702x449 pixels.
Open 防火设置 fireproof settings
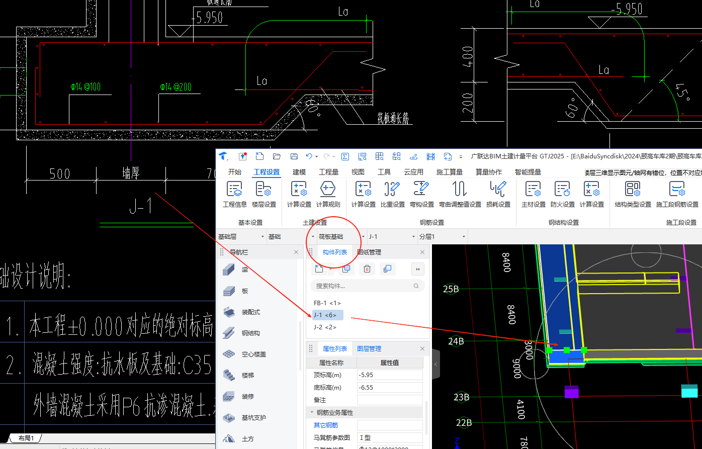pos(562,195)
